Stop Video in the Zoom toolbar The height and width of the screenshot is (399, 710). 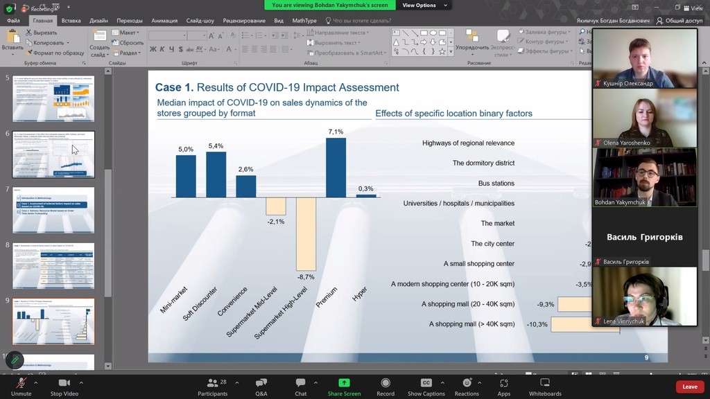(64, 383)
